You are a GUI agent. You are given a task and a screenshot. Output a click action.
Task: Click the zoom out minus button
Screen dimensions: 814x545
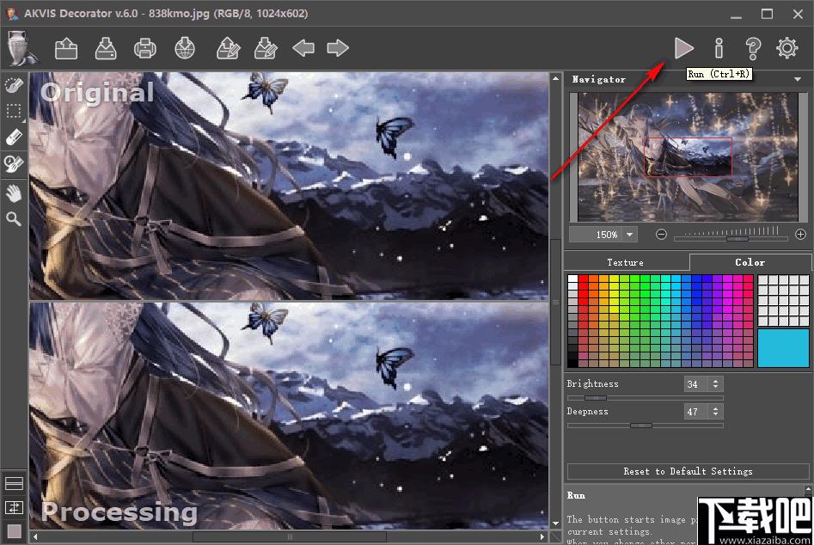(661, 235)
